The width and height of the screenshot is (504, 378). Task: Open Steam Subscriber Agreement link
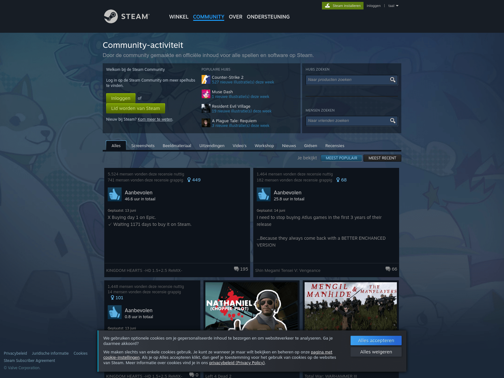(x=29, y=361)
